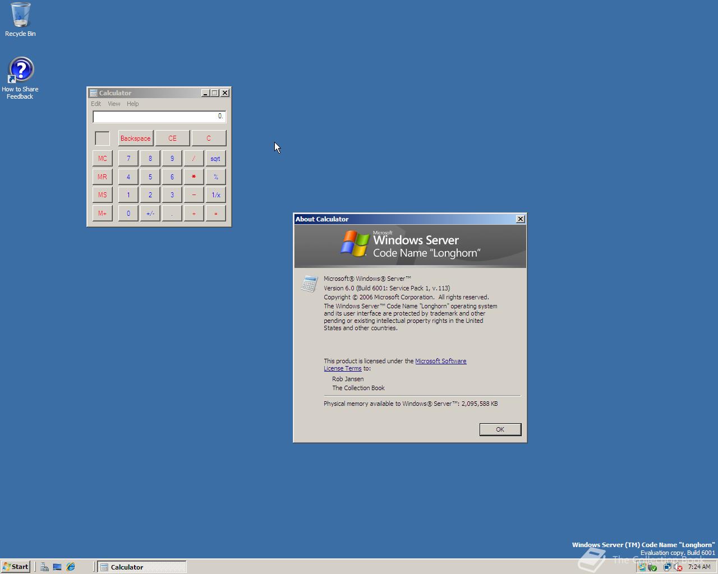Click digit 6 on the Calculator
Image resolution: width=718 pixels, height=574 pixels.
click(172, 177)
